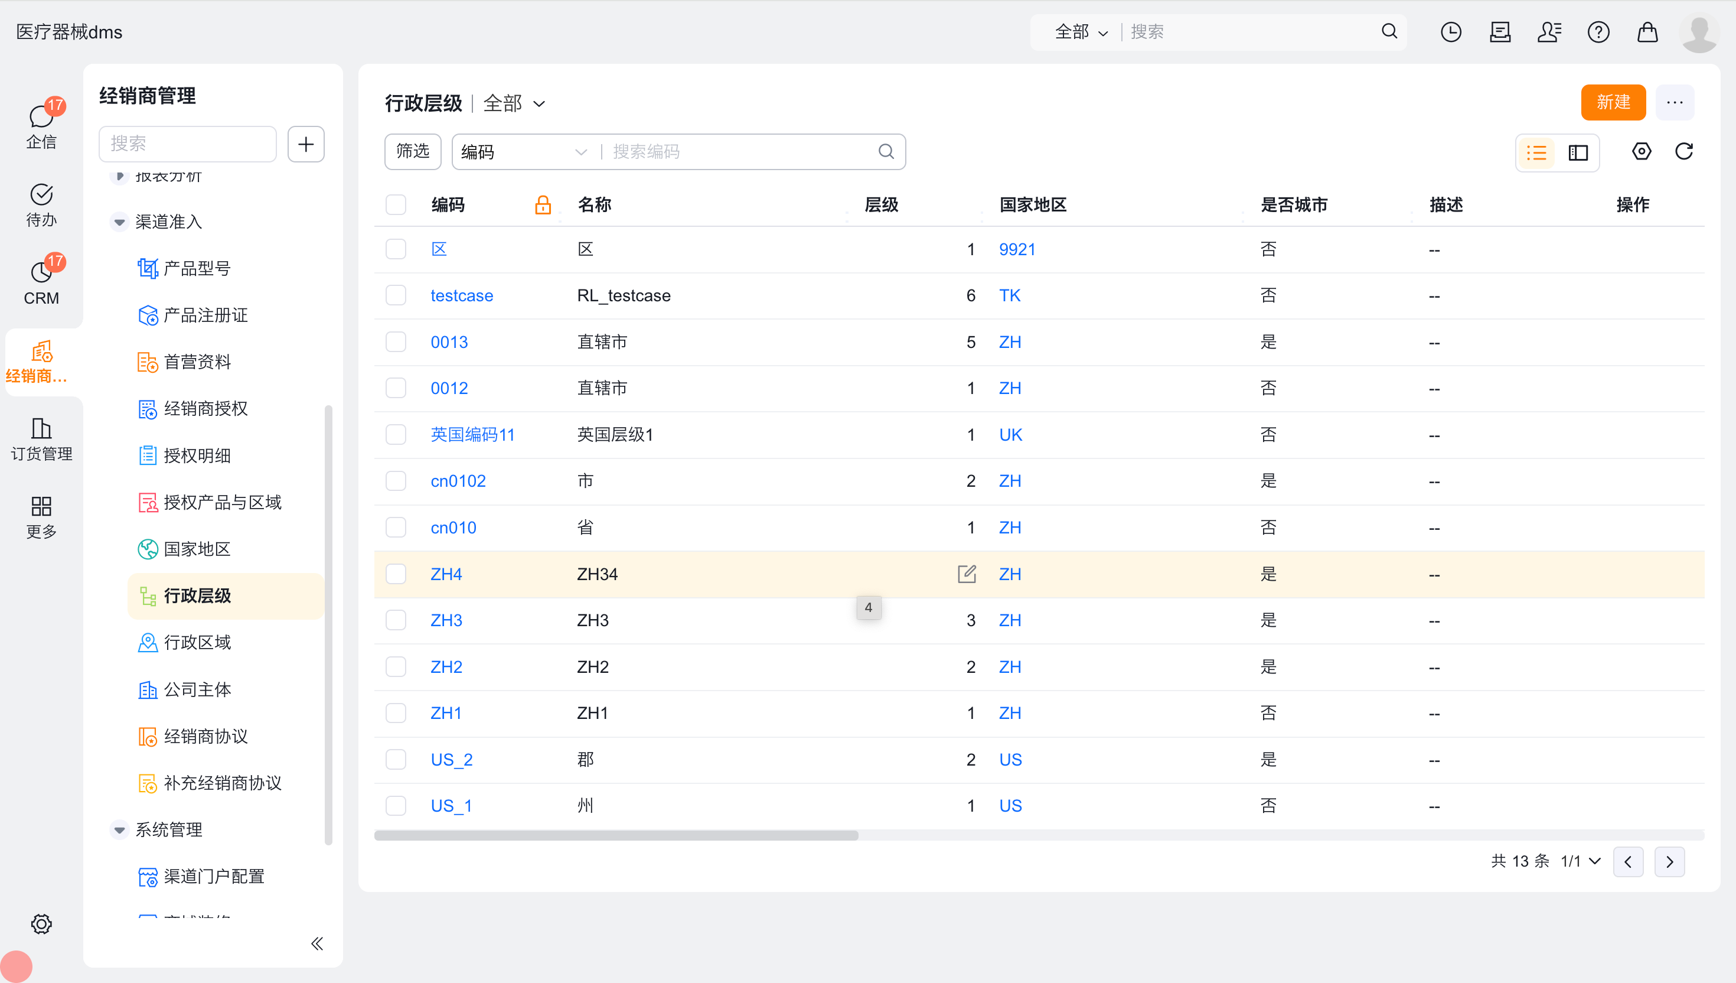
Task: Open the history clock icon in header
Action: click(x=1451, y=32)
